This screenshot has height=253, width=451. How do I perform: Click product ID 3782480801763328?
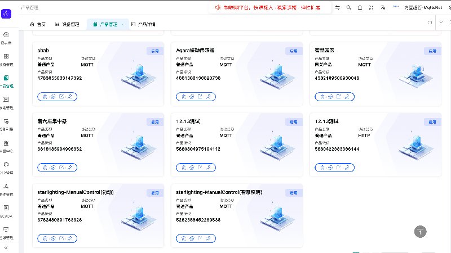click(x=60, y=220)
